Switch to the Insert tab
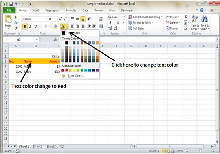Screen dimensions: 220x154 pos(36,10)
